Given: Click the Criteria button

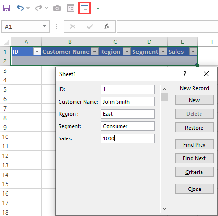Looking at the screenshot, I should (x=194, y=172).
